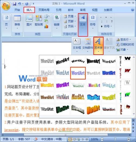This screenshot has width=136, height=142.
Task: Open the 页码 page number dropdown
Action: pos(70,26)
